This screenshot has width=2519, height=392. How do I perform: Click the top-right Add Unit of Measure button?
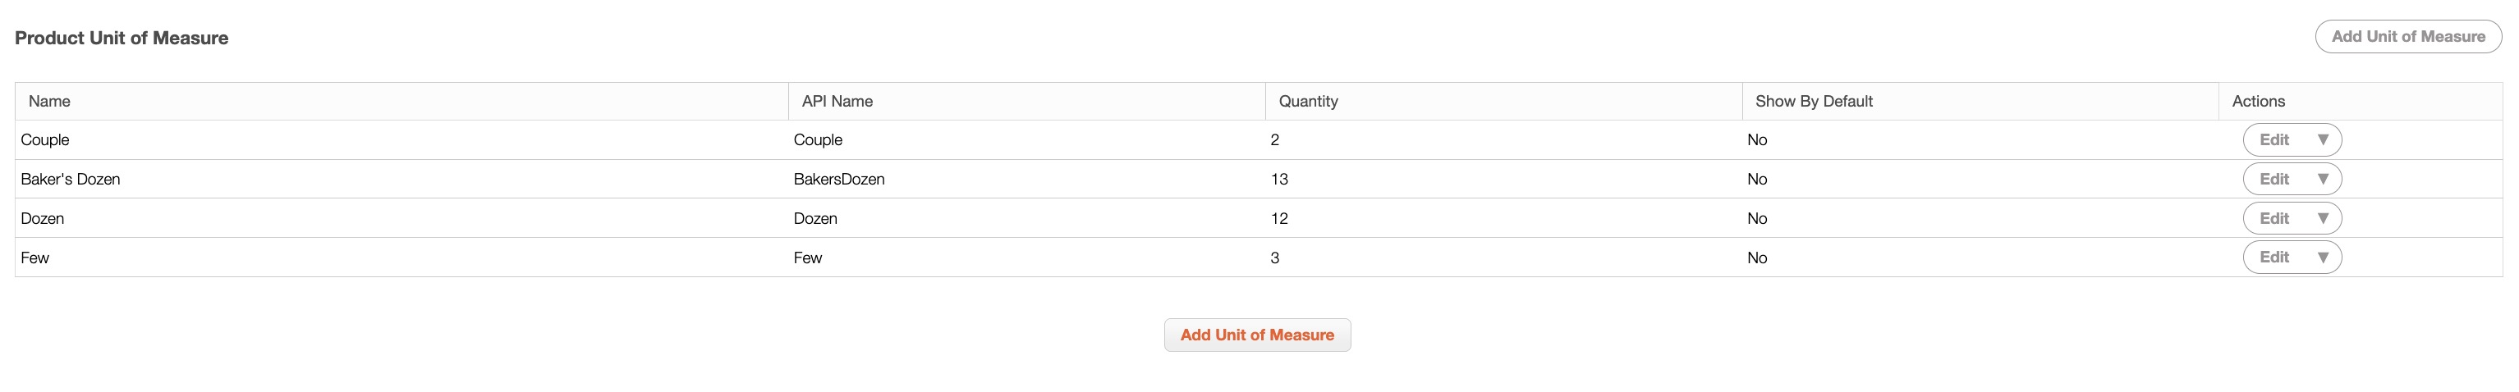pos(2407,37)
